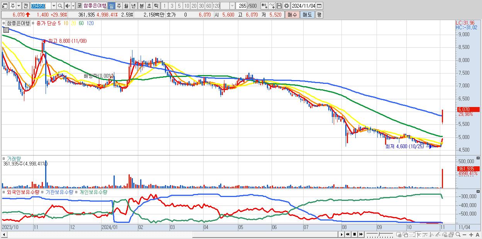The width and height of the screenshot is (482, 239).
Task: Click the add chart pane icon
Action: tap(399, 234)
